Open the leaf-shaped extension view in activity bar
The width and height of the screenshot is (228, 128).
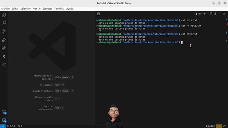coord(4,56)
